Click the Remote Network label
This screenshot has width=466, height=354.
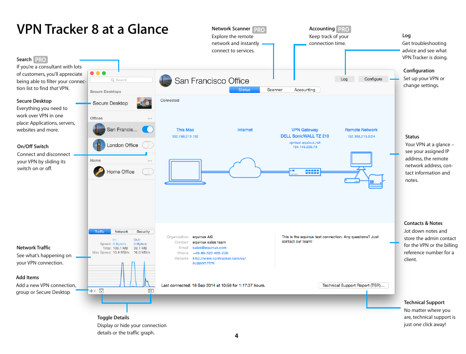coord(361,130)
